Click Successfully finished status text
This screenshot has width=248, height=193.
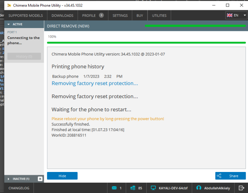tap(71, 125)
